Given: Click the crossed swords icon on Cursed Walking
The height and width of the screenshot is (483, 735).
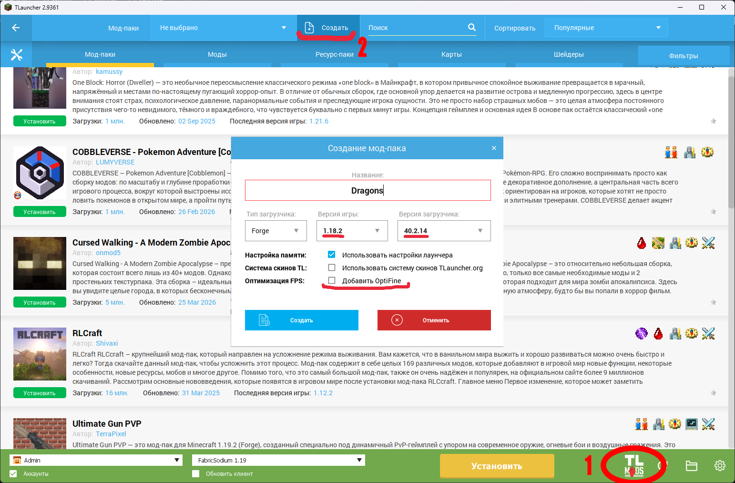Looking at the screenshot, I should pos(708,243).
